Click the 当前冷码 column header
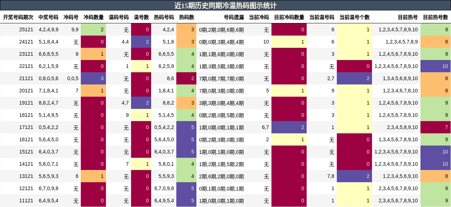The width and height of the screenshot is (451, 207). 259,17
